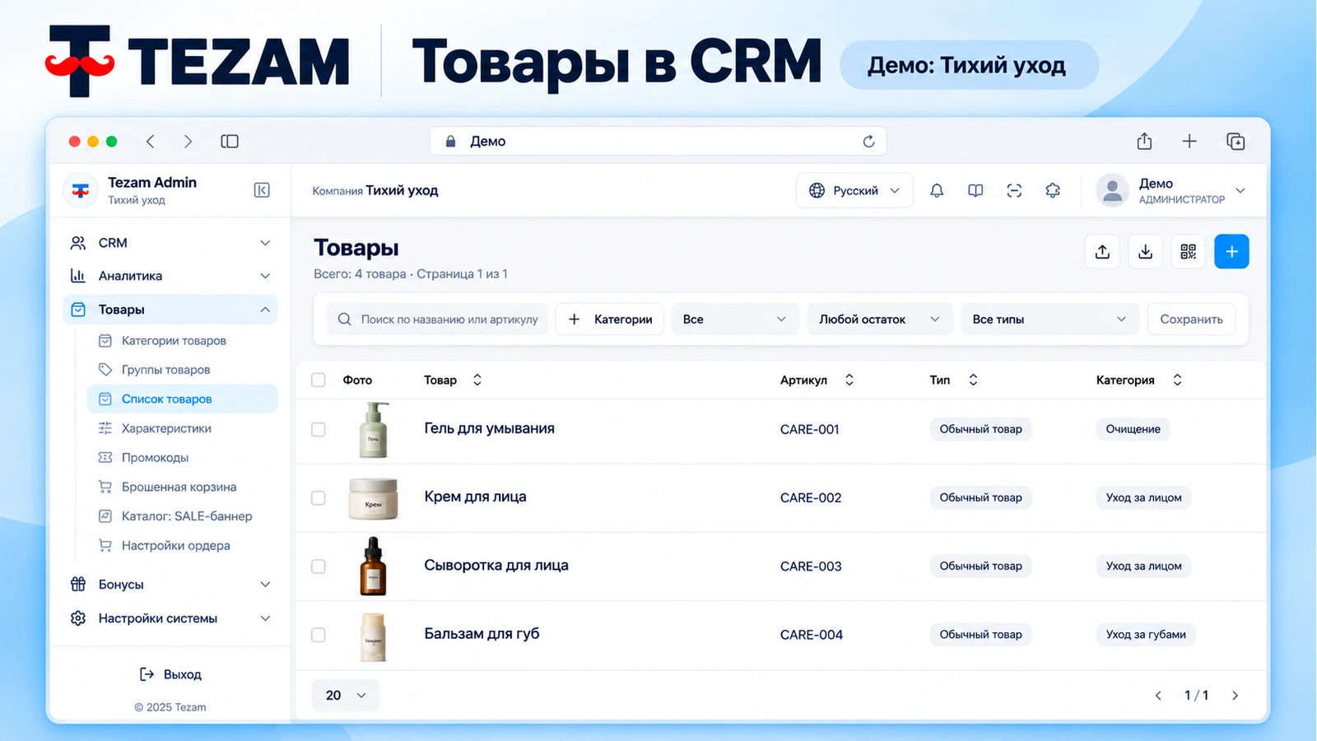Click the blue add product plus button
The image size is (1317, 741).
coord(1231,252)
